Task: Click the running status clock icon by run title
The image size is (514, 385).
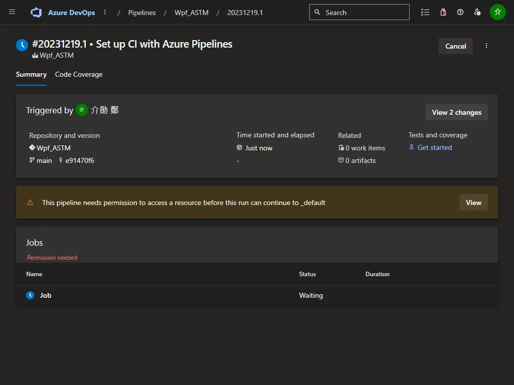Action: tap(22, 45)
